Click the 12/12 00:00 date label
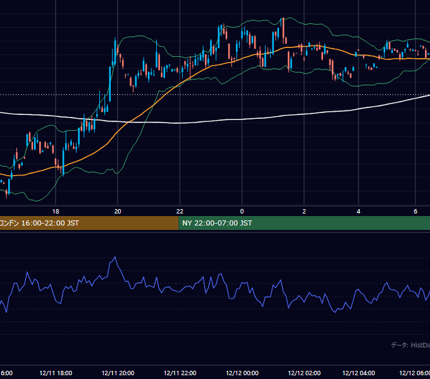The image size is (430, 379). 242,373
